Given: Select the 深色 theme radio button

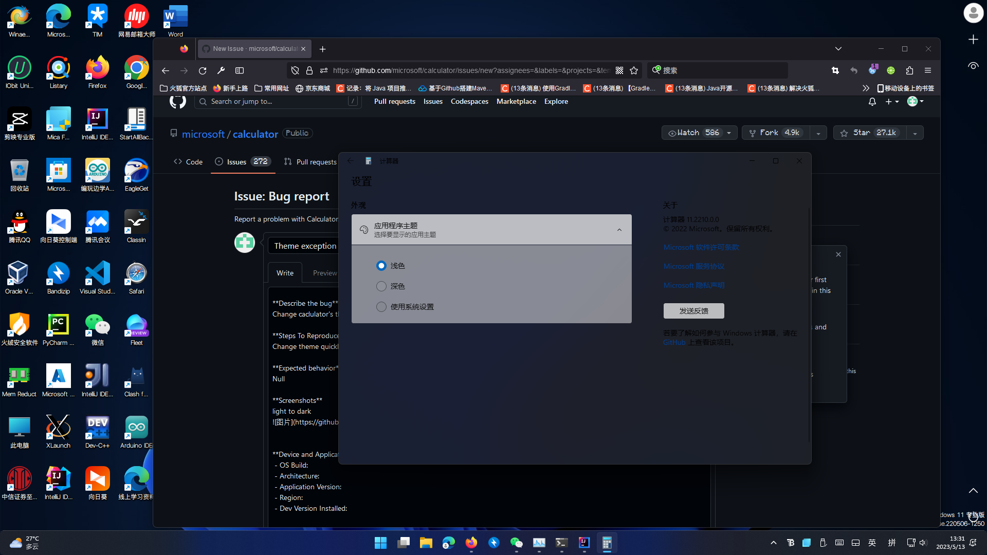Looking at the screenshot, I should click(381, 286).
